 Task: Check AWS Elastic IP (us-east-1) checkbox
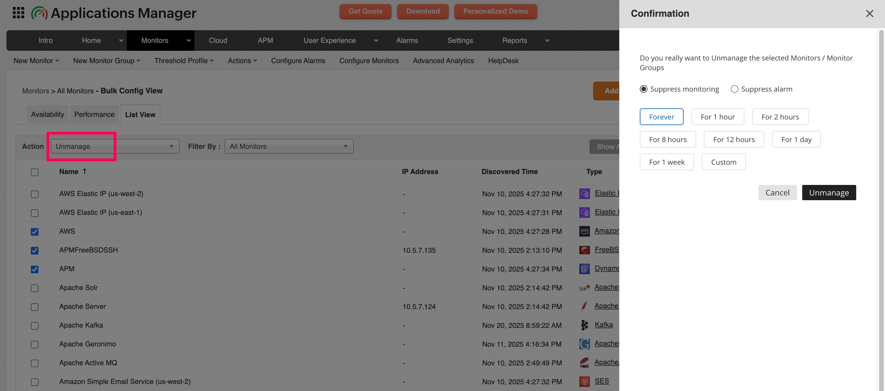click(35, 213)
